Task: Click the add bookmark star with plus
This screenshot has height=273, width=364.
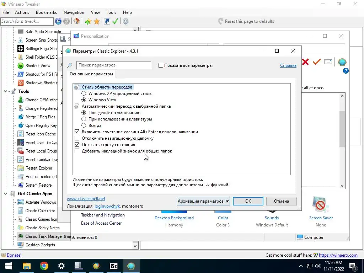Action: 88,22
